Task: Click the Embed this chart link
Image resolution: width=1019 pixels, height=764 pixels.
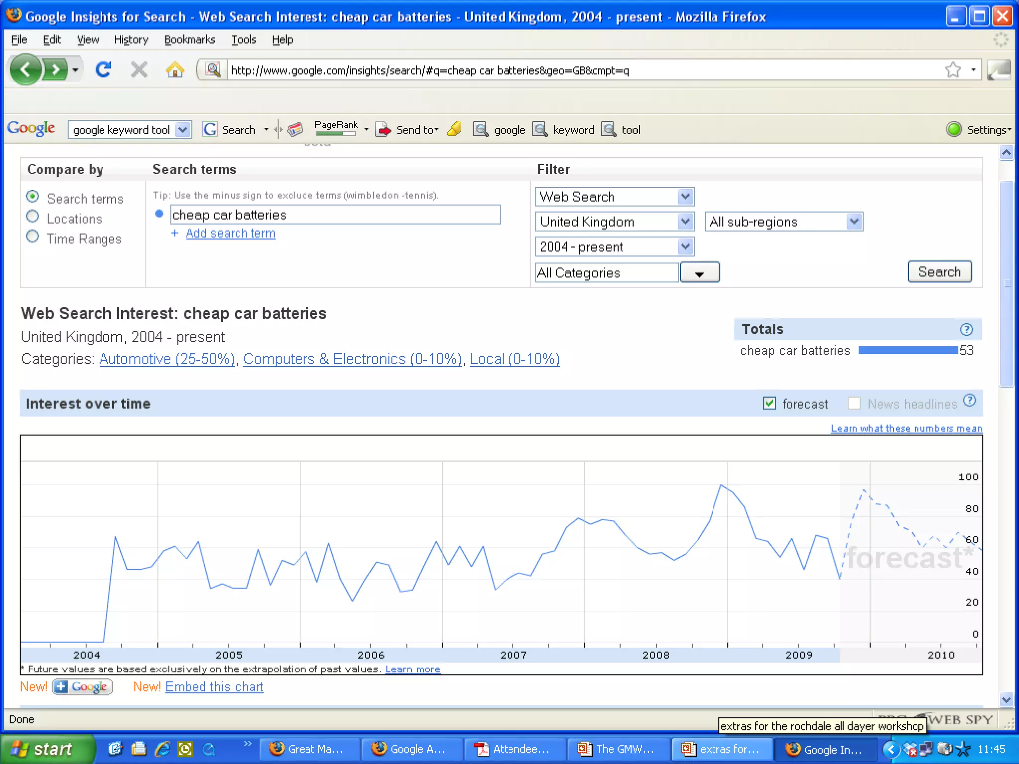Action: 214,687
